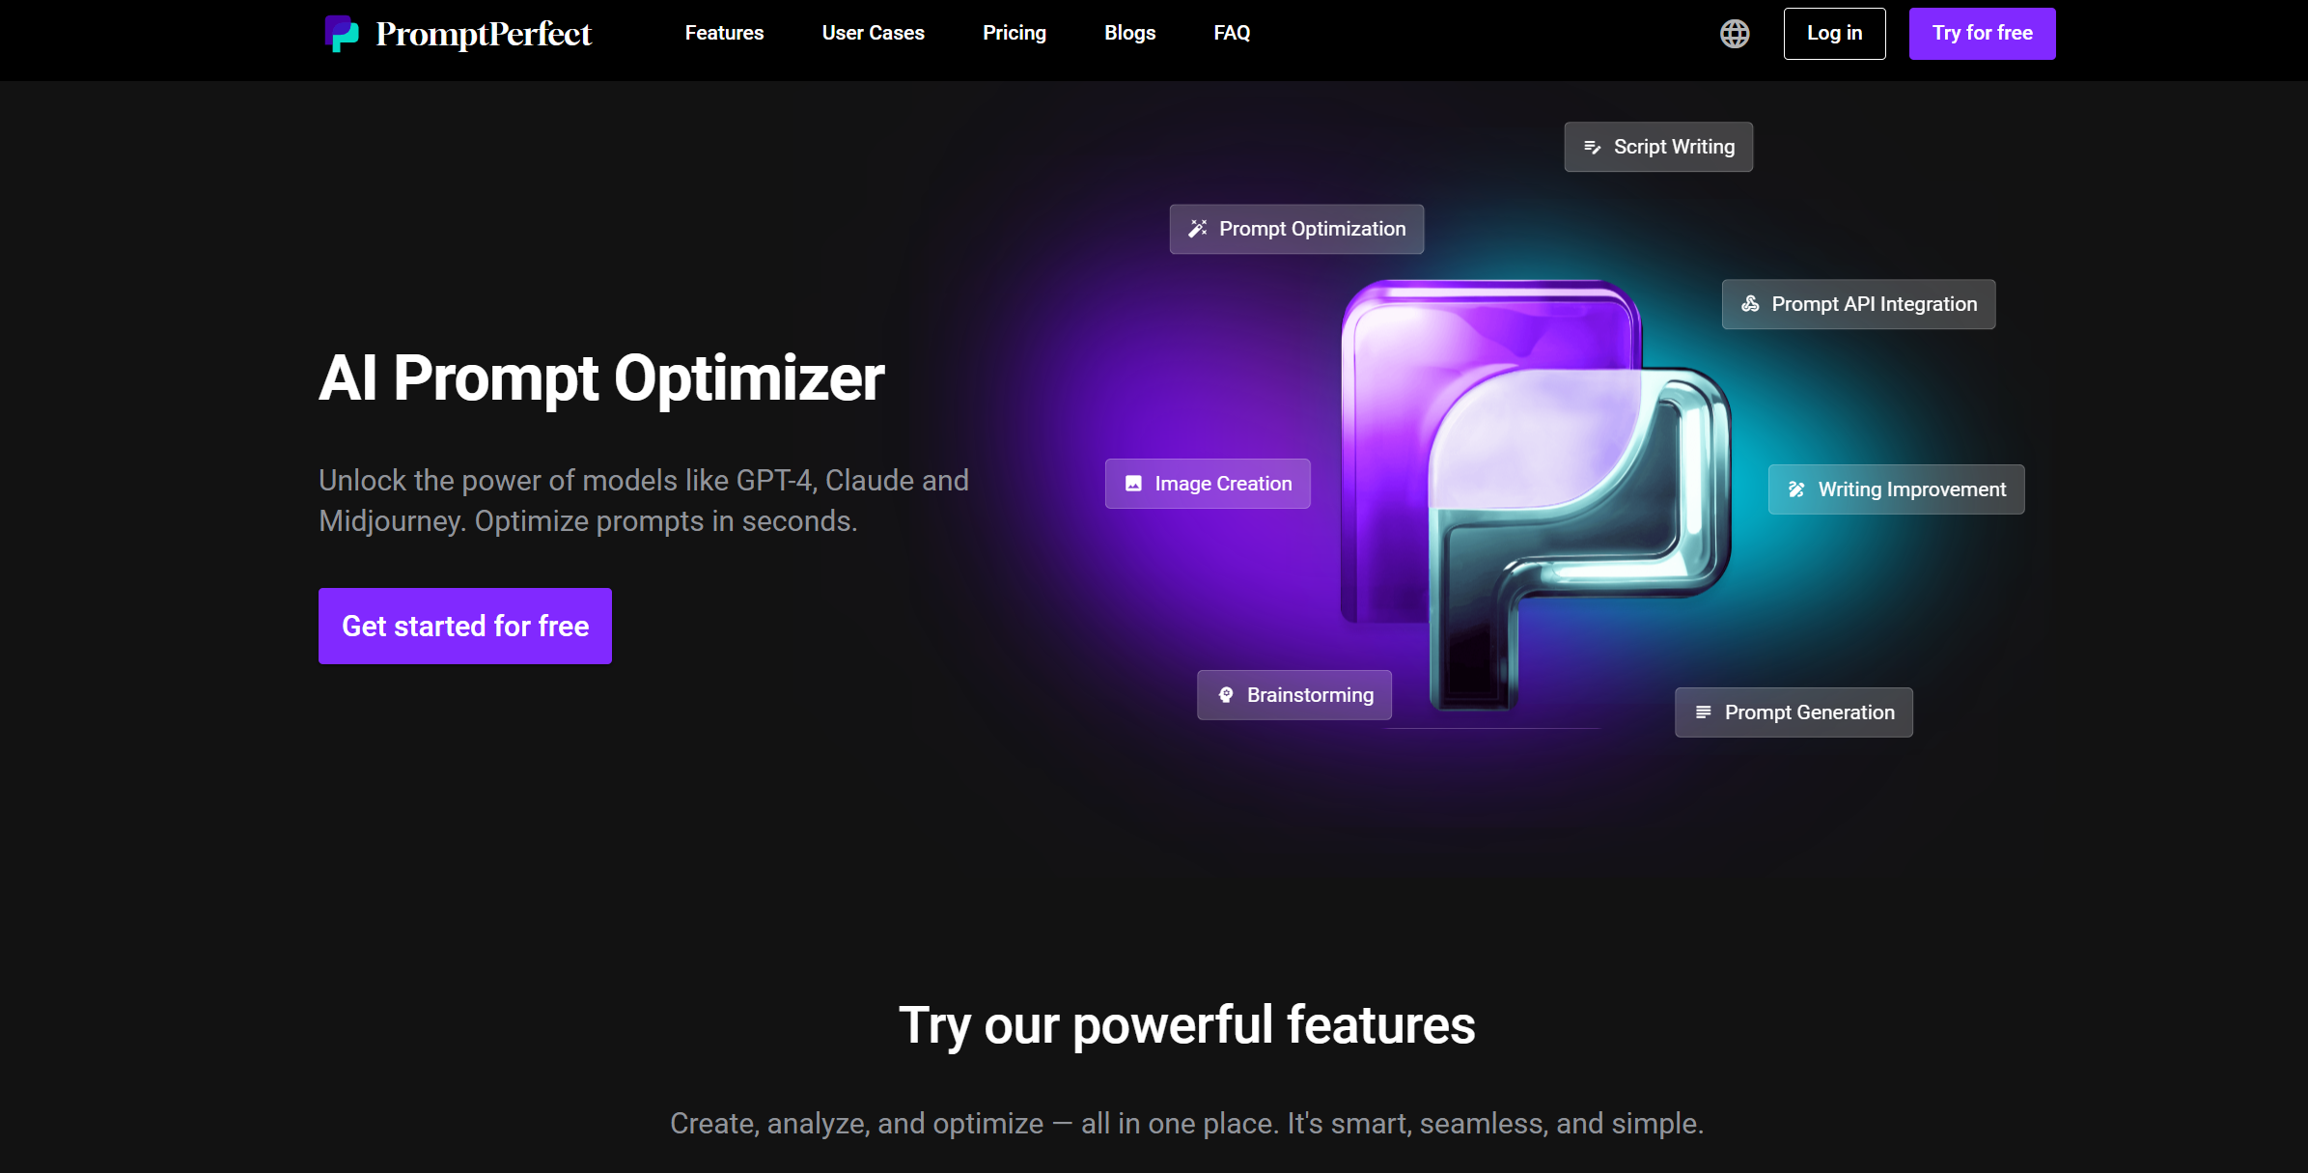Viewport: 2308px width, 1173px height.
Task: Click the 'Create, analyze, and optimize' tagline
Action: (1186, 1123)
